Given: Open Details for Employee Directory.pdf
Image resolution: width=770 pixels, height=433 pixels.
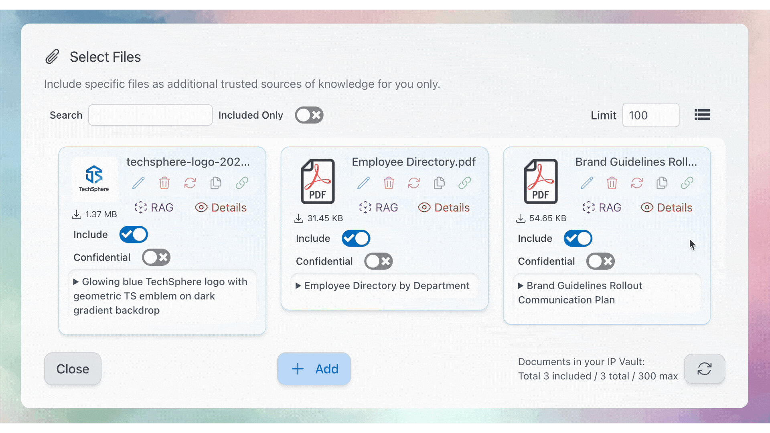Looking at the screenshot, I should (x=444, y=208).
